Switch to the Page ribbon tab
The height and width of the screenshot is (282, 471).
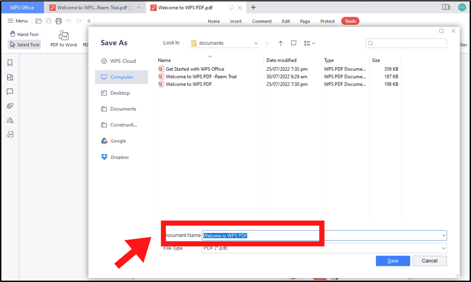click(x=305, y=21)
